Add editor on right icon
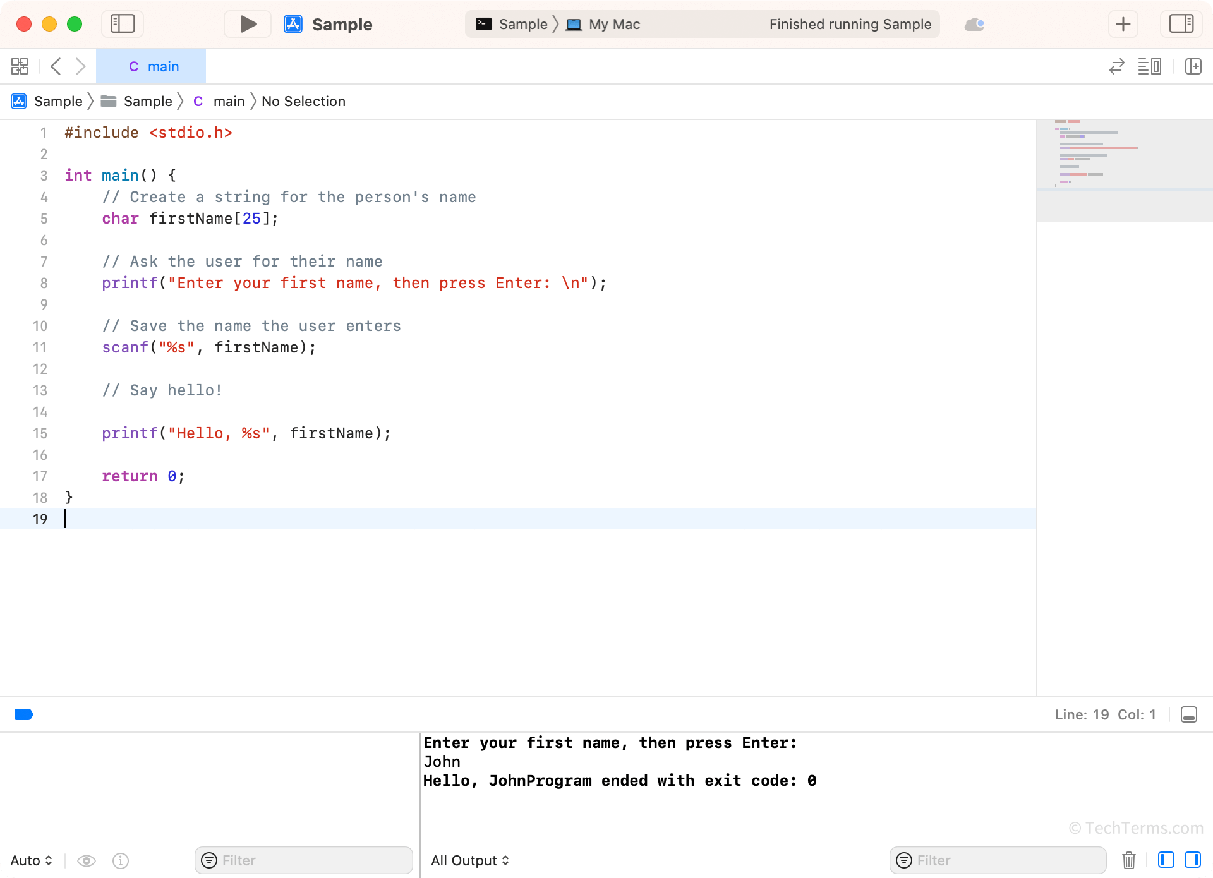 (1193, 66)
